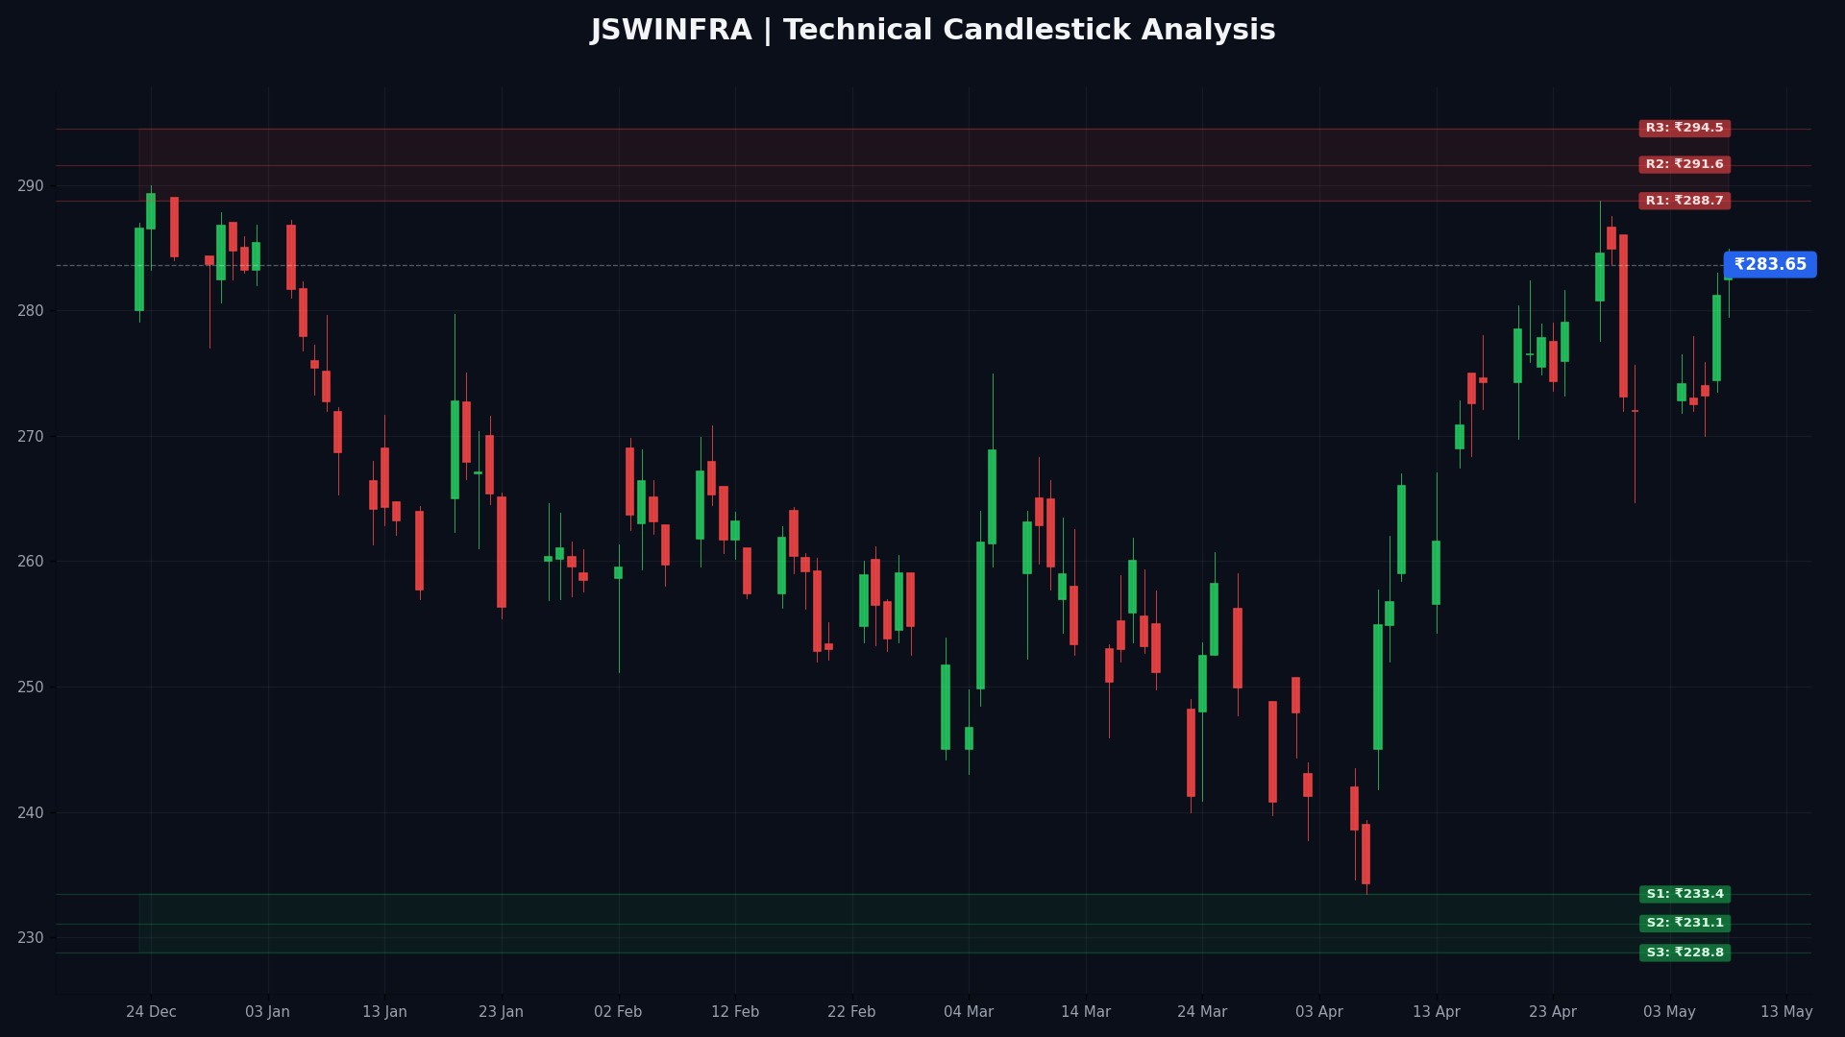Click the chart title JSWINFRA | Technical Candlestick Analysis
Image resolution: width=1845 pixels, height=1037 pixels.
click(933, 31)
